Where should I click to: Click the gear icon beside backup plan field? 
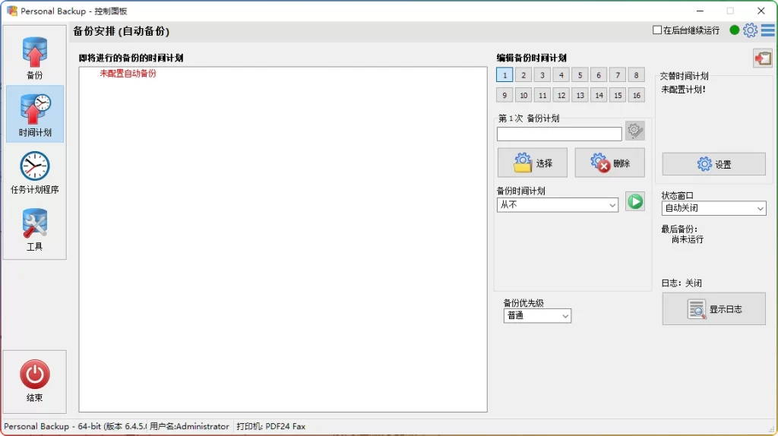coord(634,131)
